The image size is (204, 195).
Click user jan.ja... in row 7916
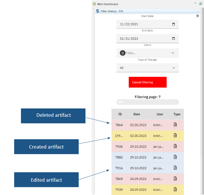coord(158,168)
